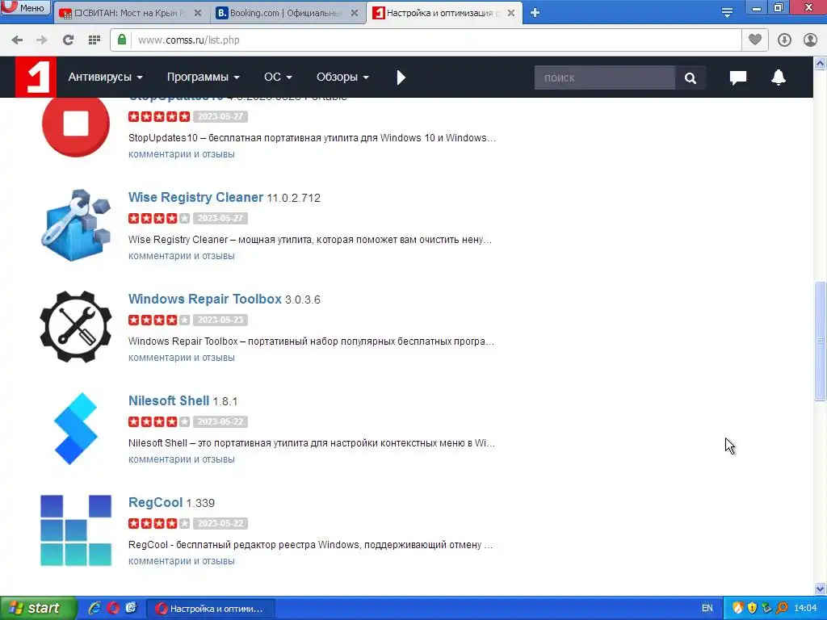Screen dimensions: 827x620
Task: Click the red Comss site logo
Action: pos(36,77)
